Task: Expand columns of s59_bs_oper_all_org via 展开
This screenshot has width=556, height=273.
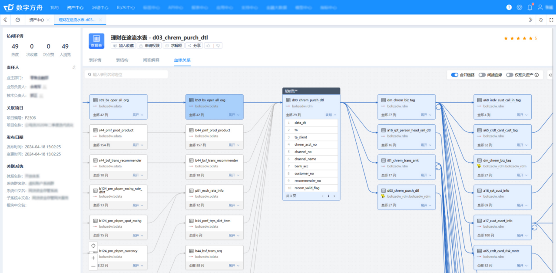Action: [136, 115]
